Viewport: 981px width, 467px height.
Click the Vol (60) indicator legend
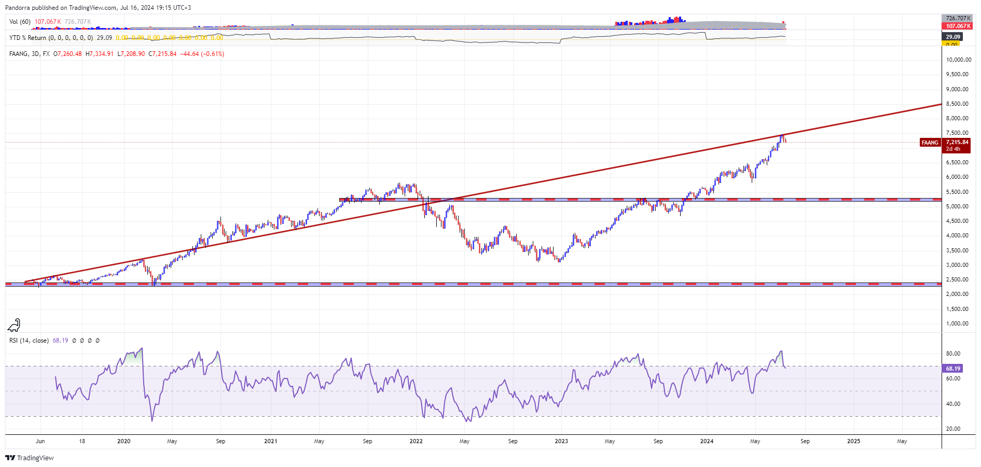20,22
